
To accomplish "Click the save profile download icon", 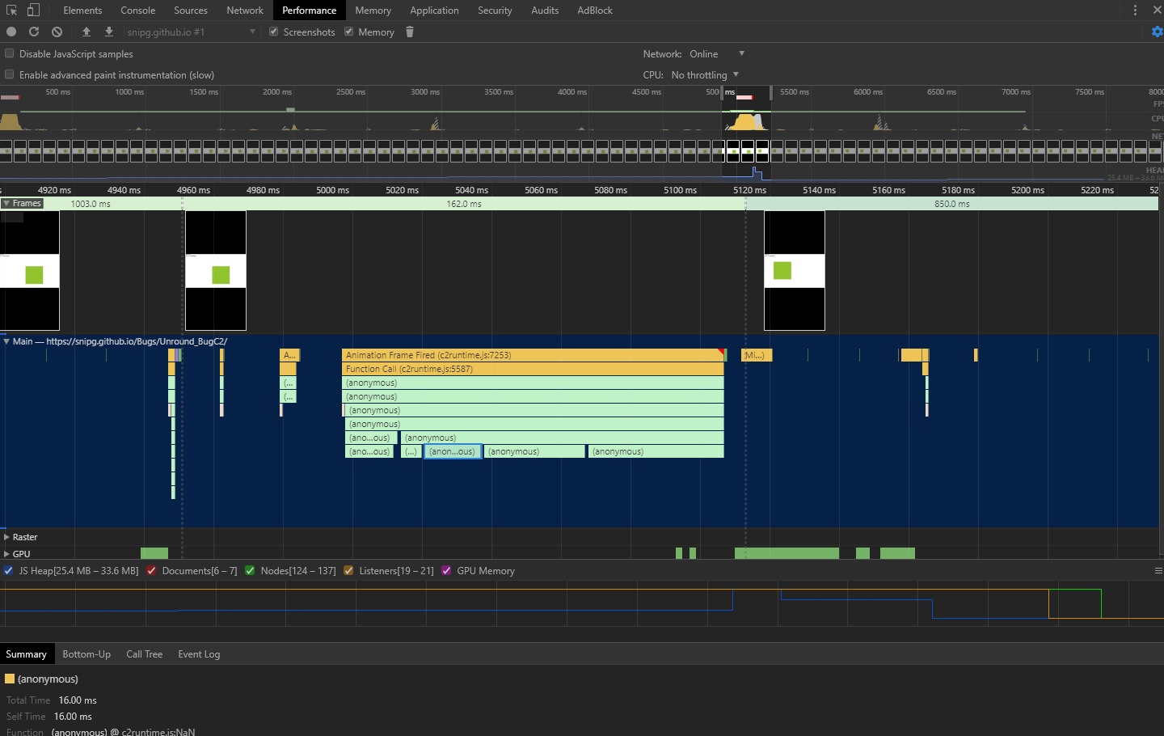I will pyautogui.click(x=109, y=32).
